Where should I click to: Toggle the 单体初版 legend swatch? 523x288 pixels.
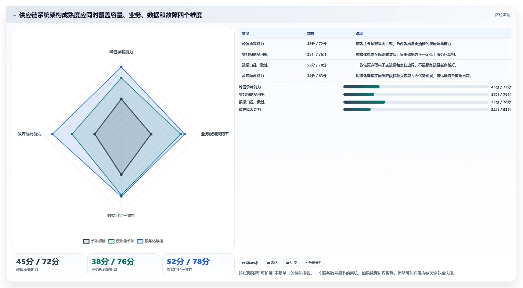click(x=86, y=241)
